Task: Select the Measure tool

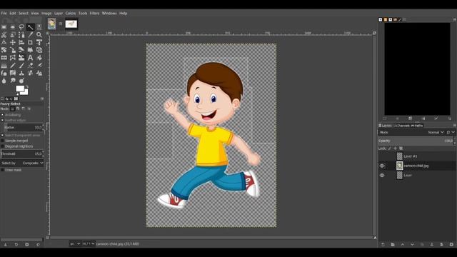Action: pos(4,43)
